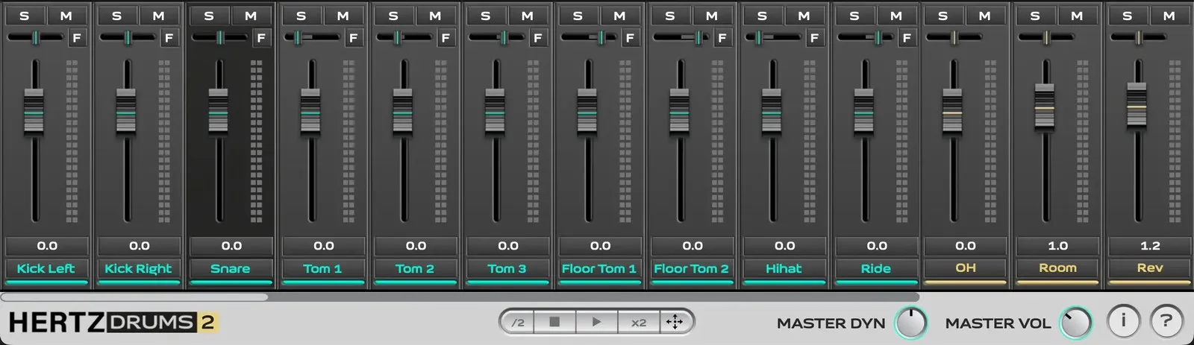Open the info (i) button

1123,321
